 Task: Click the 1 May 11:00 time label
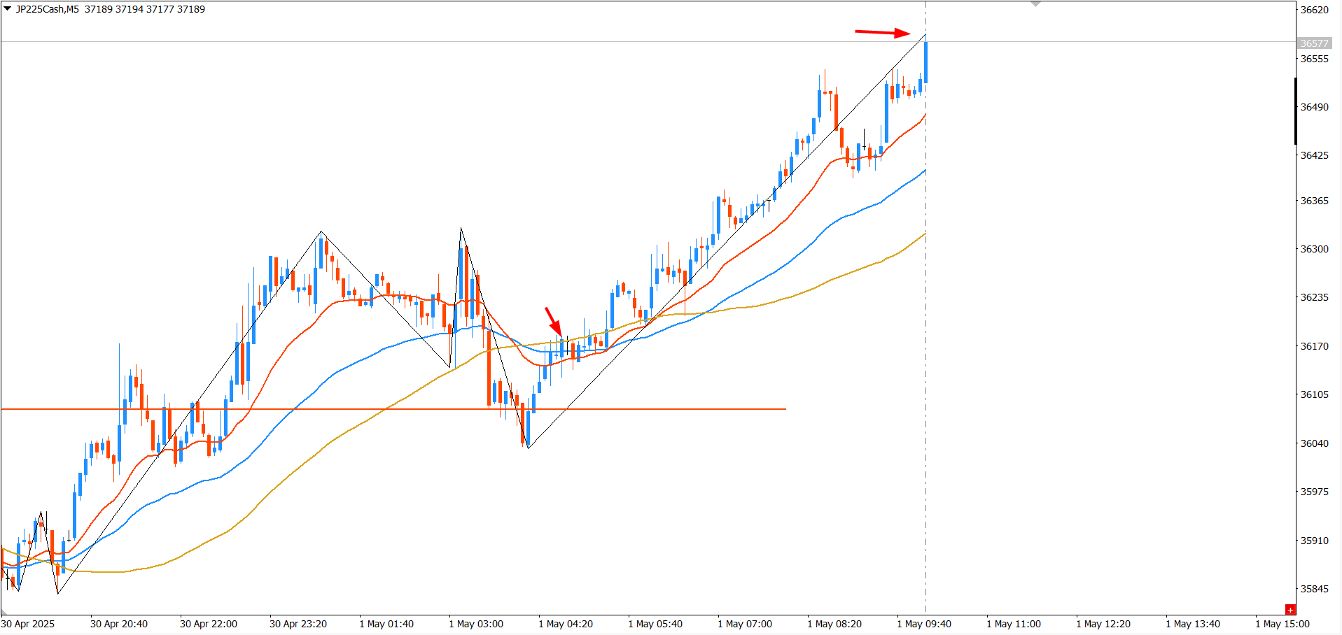[x=1014, y=624]
